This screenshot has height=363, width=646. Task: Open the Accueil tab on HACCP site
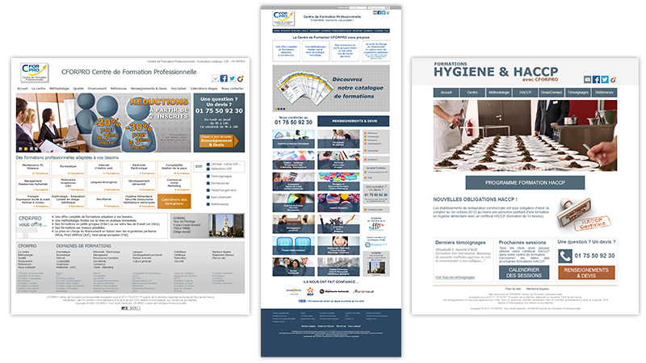tap(447, 93)
